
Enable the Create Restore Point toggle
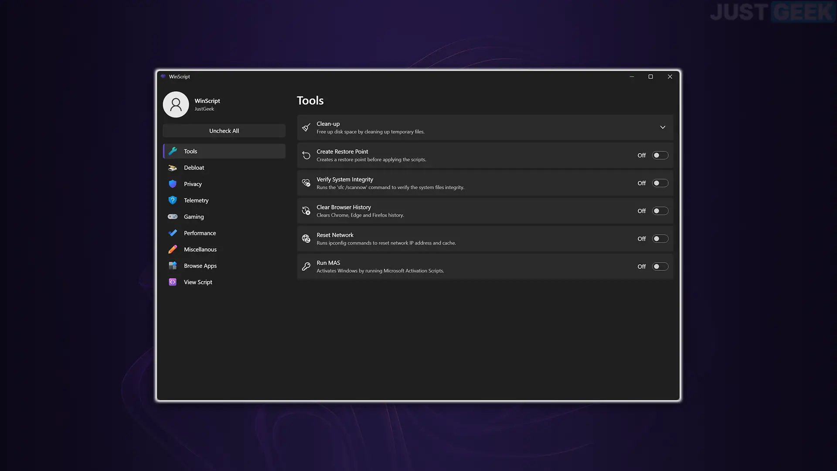660,155
